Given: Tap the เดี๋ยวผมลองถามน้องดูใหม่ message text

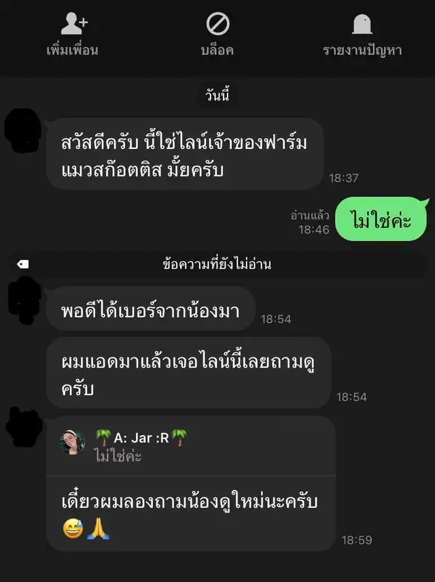Looking at the screenshot, I should coord(190,502).
